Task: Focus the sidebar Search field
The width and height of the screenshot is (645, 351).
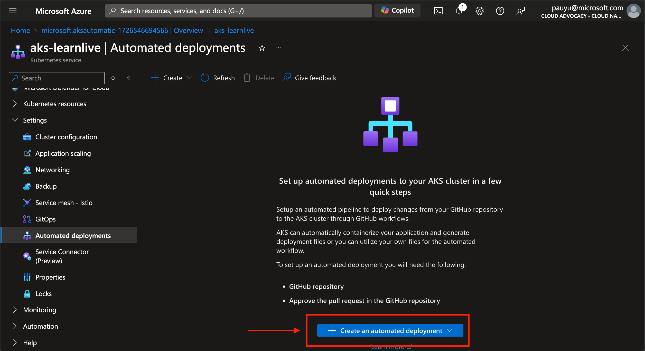Action: tap(57, 78)
